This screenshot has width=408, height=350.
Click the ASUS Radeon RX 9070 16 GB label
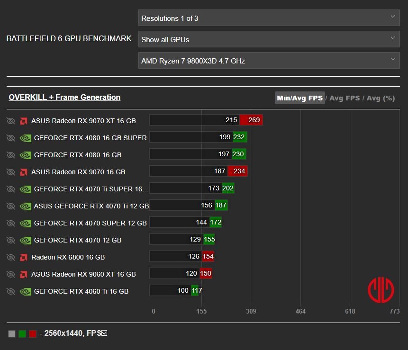coord(78,172)
